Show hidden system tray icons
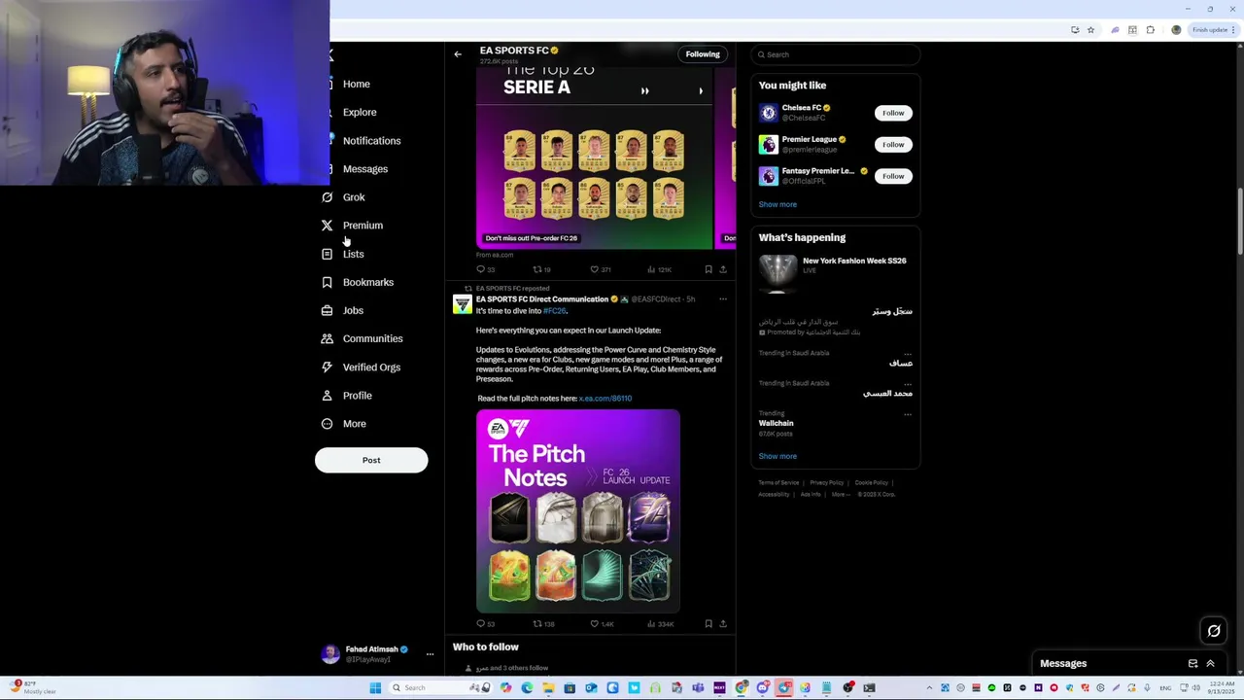The image size is (1244, 700). click(x=929, y=688)
